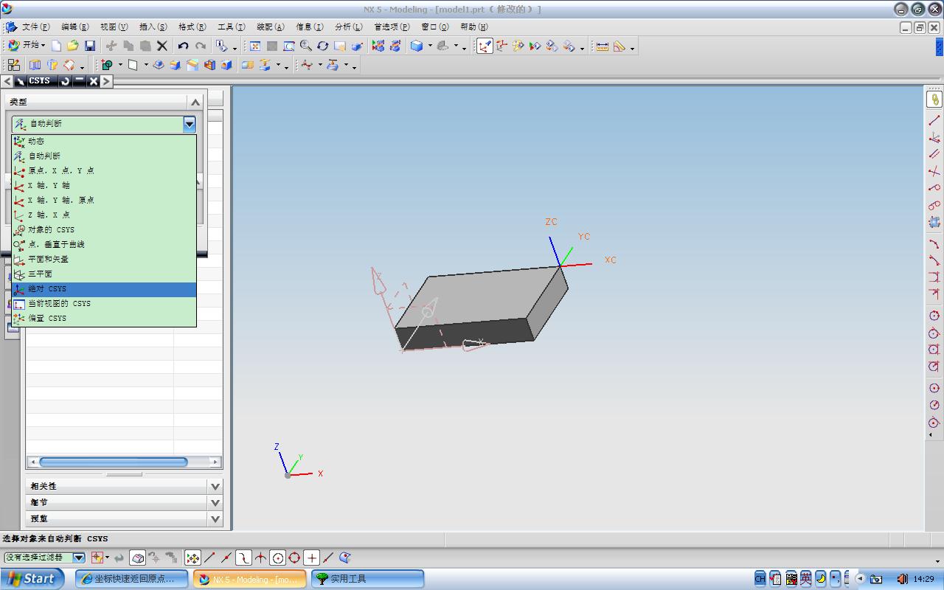944x590 pixels.
Task: Expand the 预览 section
Action: [215, 518]
